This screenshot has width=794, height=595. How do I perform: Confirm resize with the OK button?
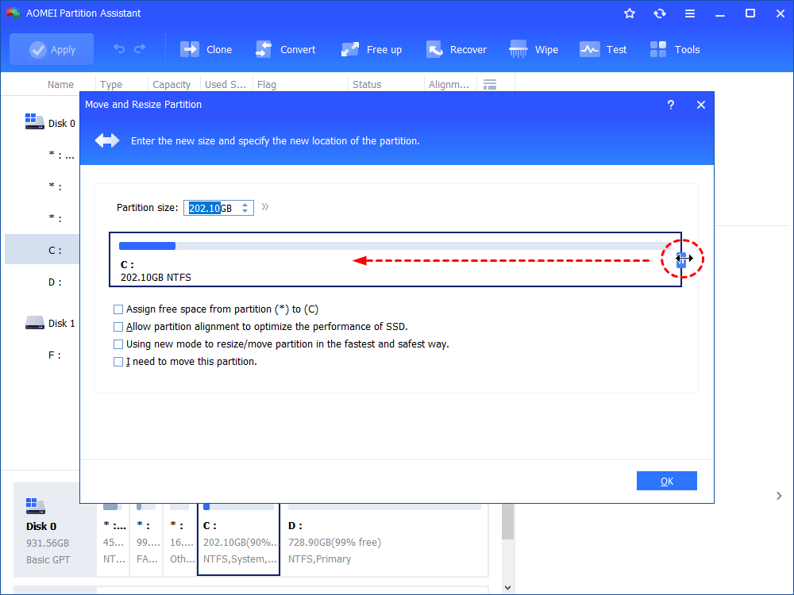click(666, 481)
